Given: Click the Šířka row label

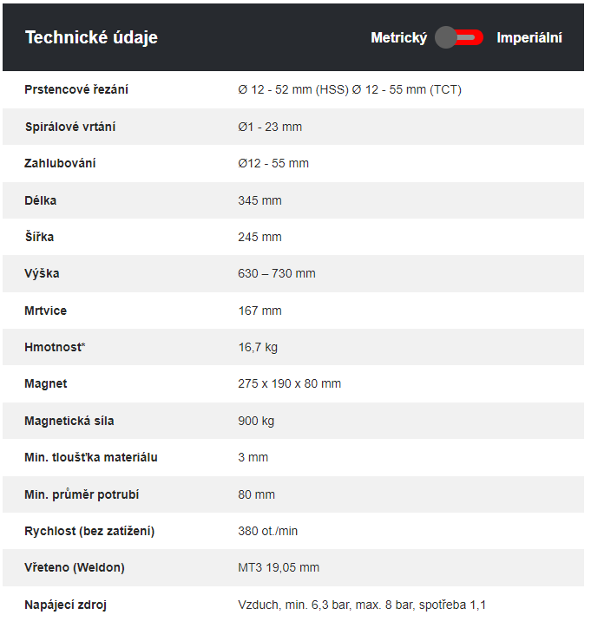Looking at the screenshot, I should pyautogui.click(x=39, y=237).
